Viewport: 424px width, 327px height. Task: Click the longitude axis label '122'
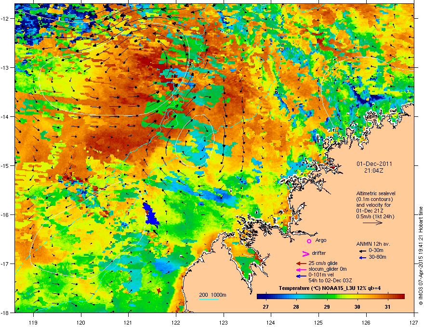point(176,322)
